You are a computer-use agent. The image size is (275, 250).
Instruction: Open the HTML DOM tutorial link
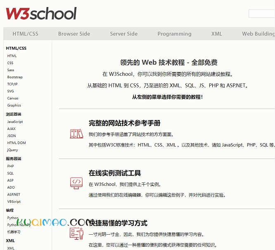[x=17, y=143]
